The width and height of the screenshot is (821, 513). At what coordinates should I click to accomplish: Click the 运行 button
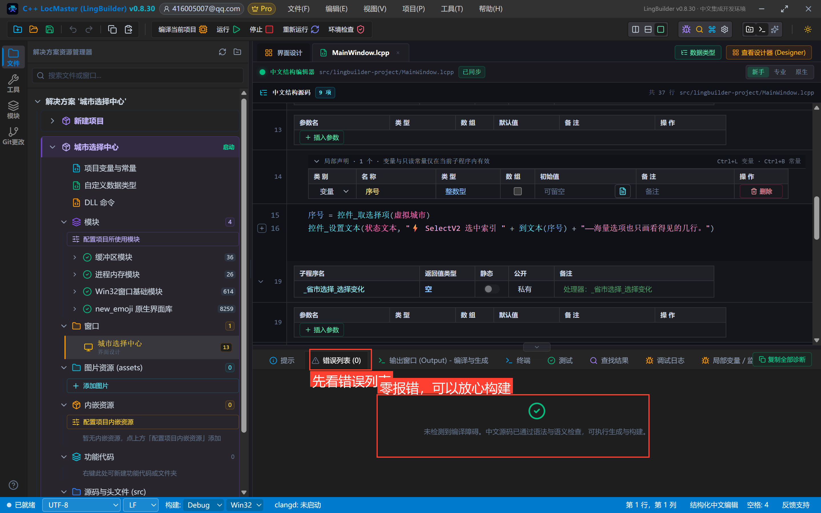coord(228,29)
